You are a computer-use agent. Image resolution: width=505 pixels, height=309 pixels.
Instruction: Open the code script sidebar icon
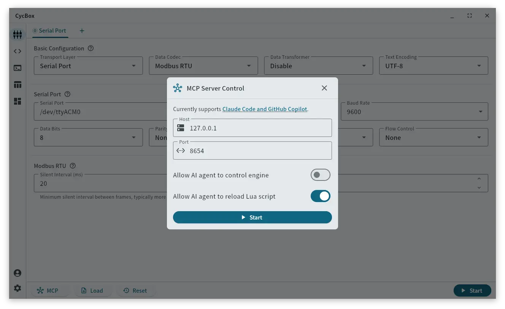click(17, 51)
